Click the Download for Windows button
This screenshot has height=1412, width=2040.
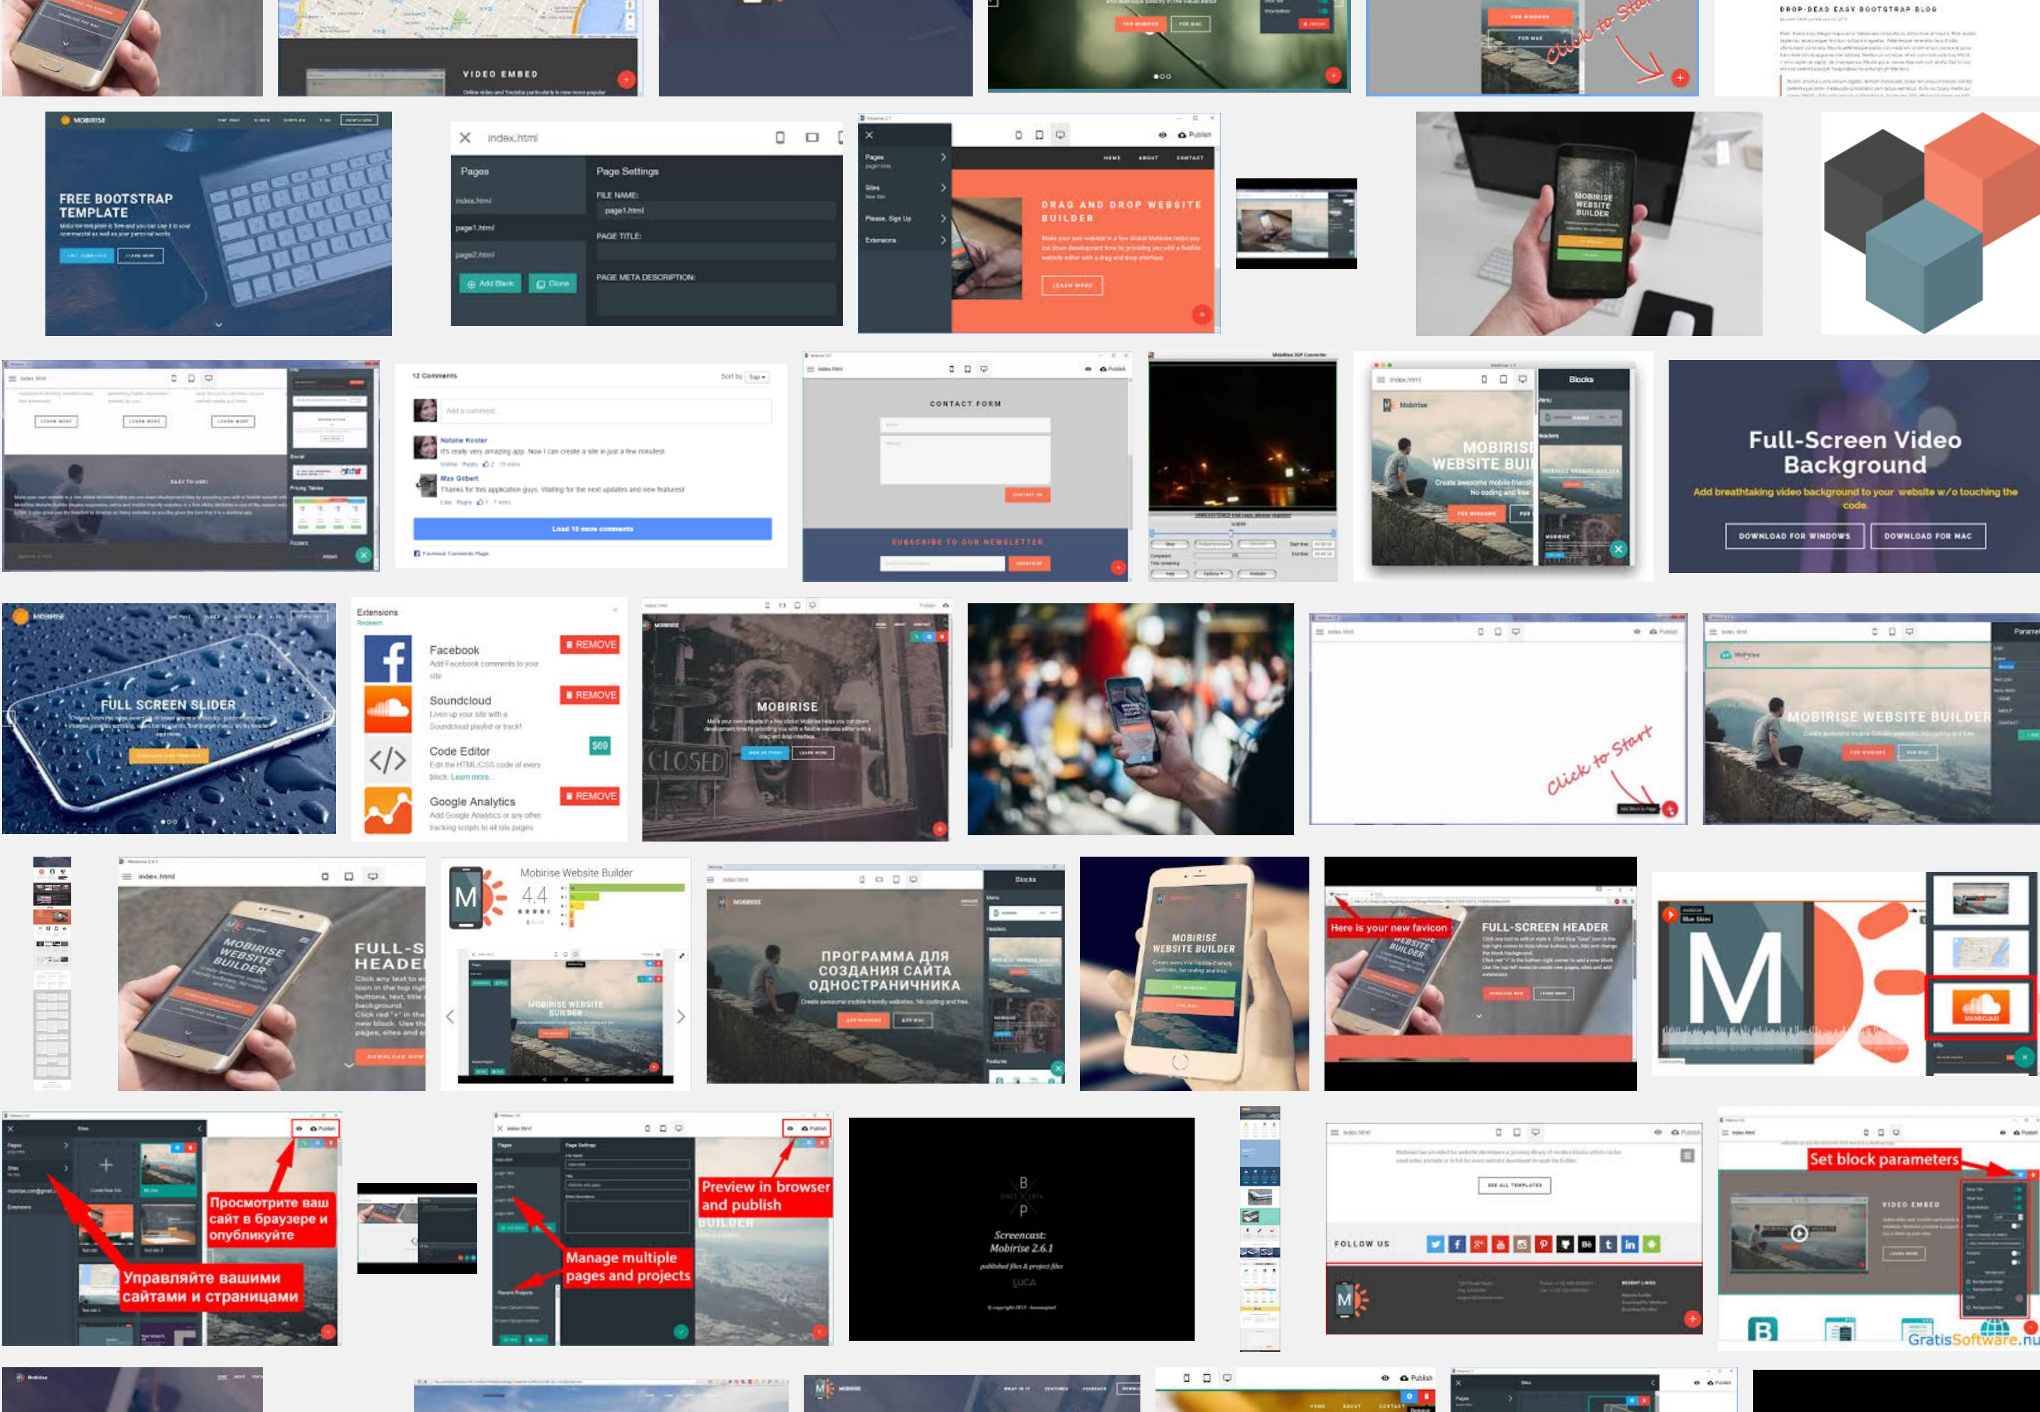1794,536
